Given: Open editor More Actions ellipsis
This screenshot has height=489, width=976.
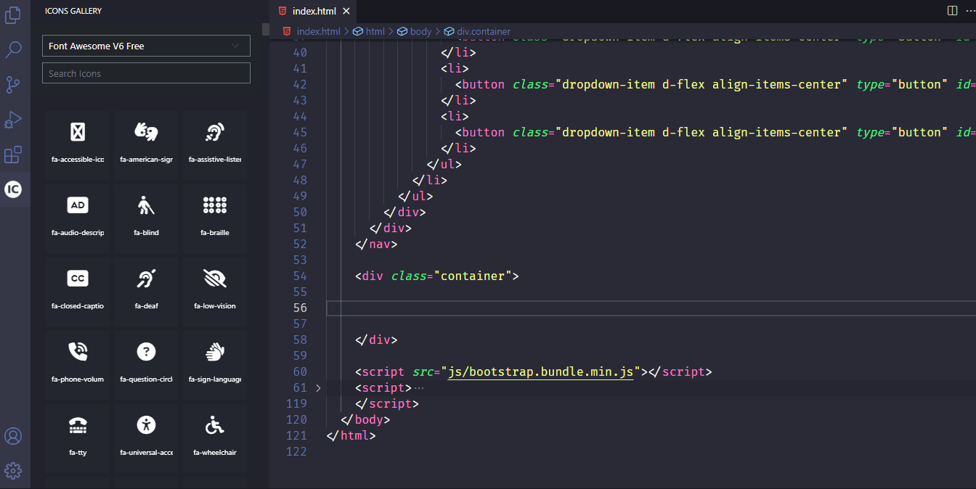Looking at the screenshot, I should (969, 11).
